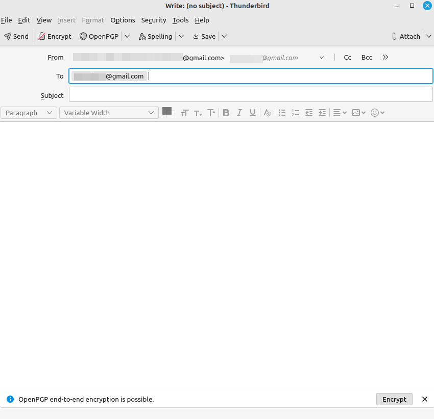Select the @gmail.com recipient pill in To
The width and height of the screenshot is (434, 419).
coord(109,76)
